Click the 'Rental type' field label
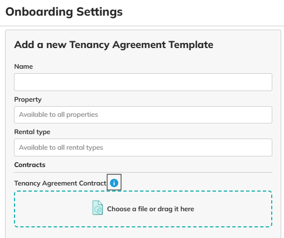The width and height of the screenshot is (284, 238). [32, 132]
